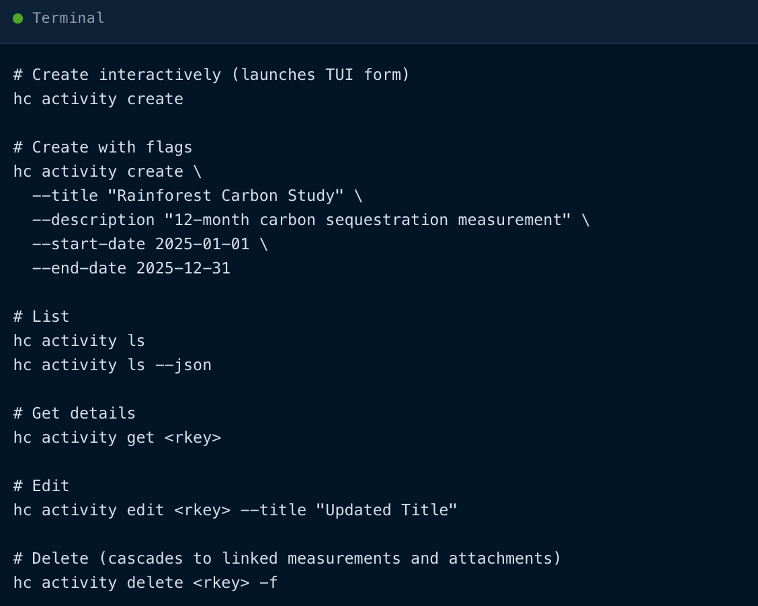The image size is (758, 606).
Task: Click the --title flag at line start
Action: click(65, 196)
